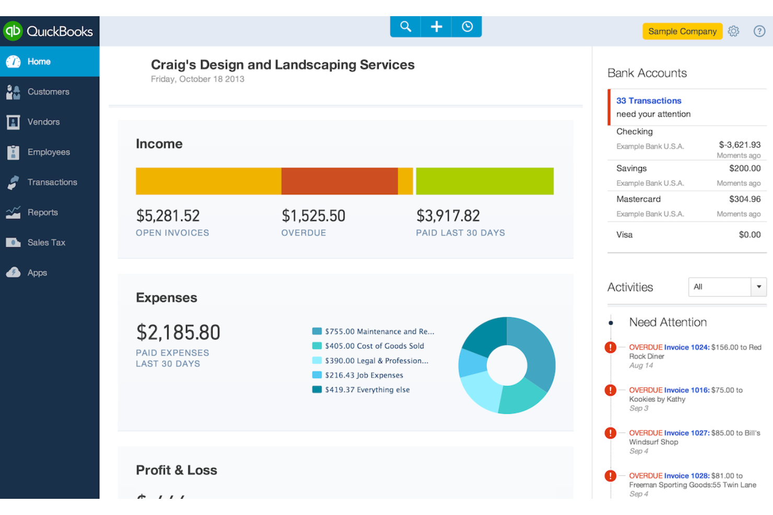This screenshot has height=515, width=773.
Task: Click the Home dashboard gauge icon
Action: [13, 62]
